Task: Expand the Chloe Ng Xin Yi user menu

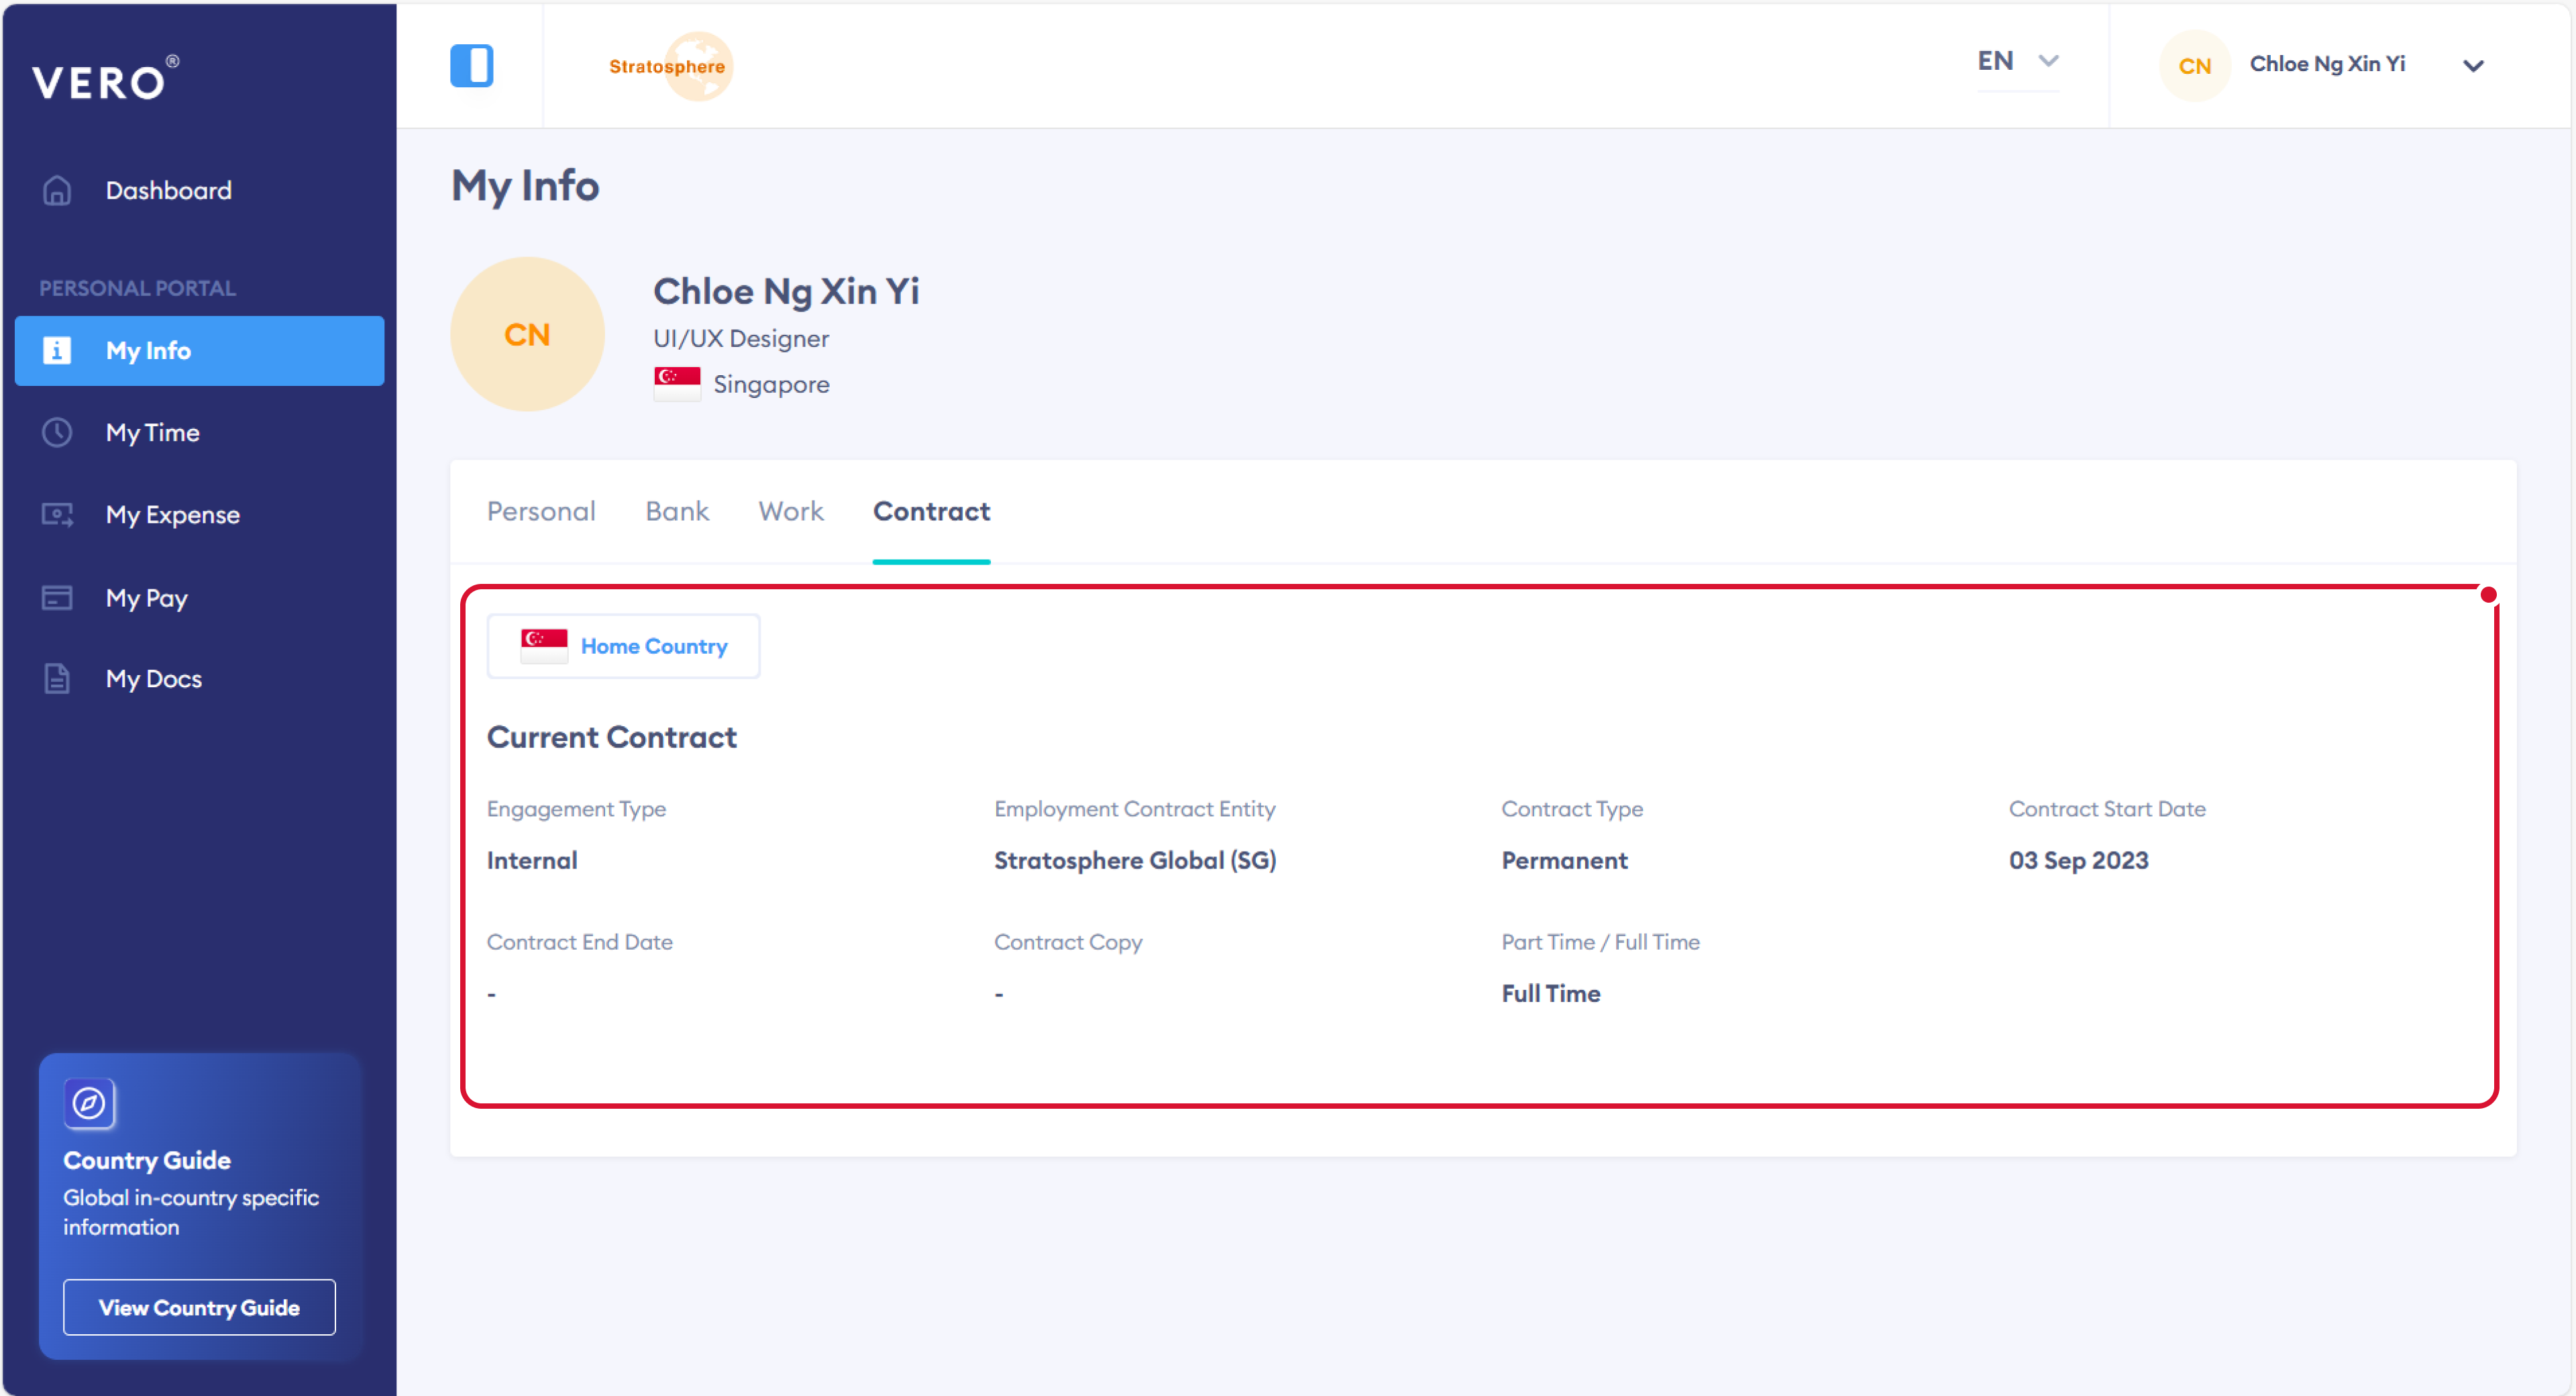Action: [2472, 66]
